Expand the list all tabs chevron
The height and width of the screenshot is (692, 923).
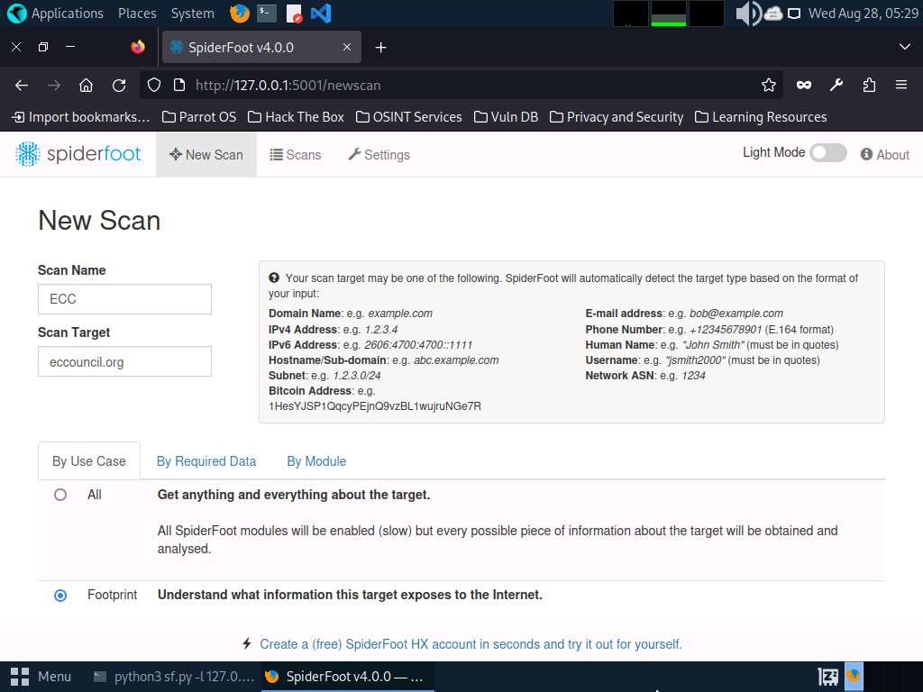[x=905, y=47]
